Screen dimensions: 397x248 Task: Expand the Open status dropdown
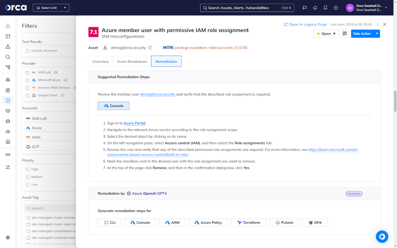click(326, 34)
